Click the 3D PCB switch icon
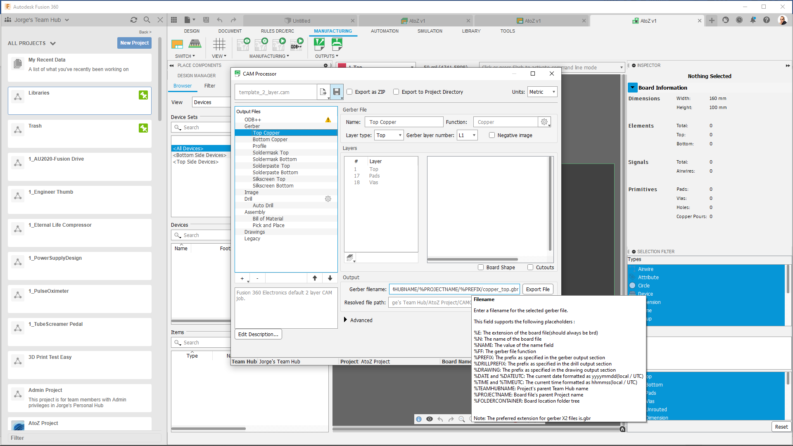The width and height of the screenshot is (793, 446). coord(195,44)
